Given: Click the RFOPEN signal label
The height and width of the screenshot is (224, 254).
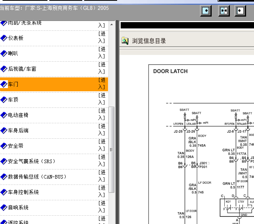Looking at the screenshot, I should pyautogui.click(x=229, y=124).
